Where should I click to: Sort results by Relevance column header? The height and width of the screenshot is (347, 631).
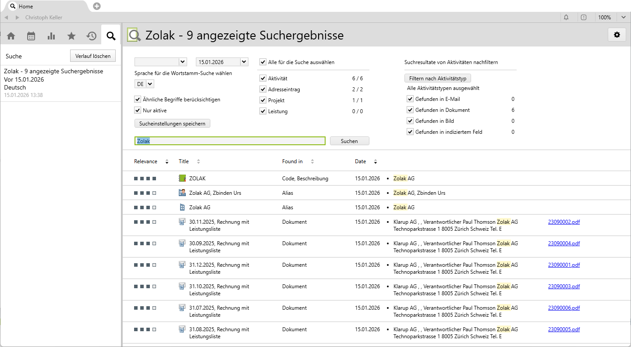pos(145,161)
